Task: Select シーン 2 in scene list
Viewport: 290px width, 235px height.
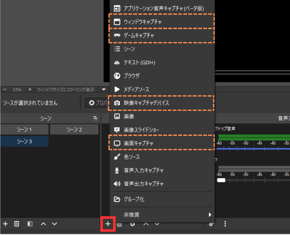Action: pyautogui.click(x=74, y=129)
